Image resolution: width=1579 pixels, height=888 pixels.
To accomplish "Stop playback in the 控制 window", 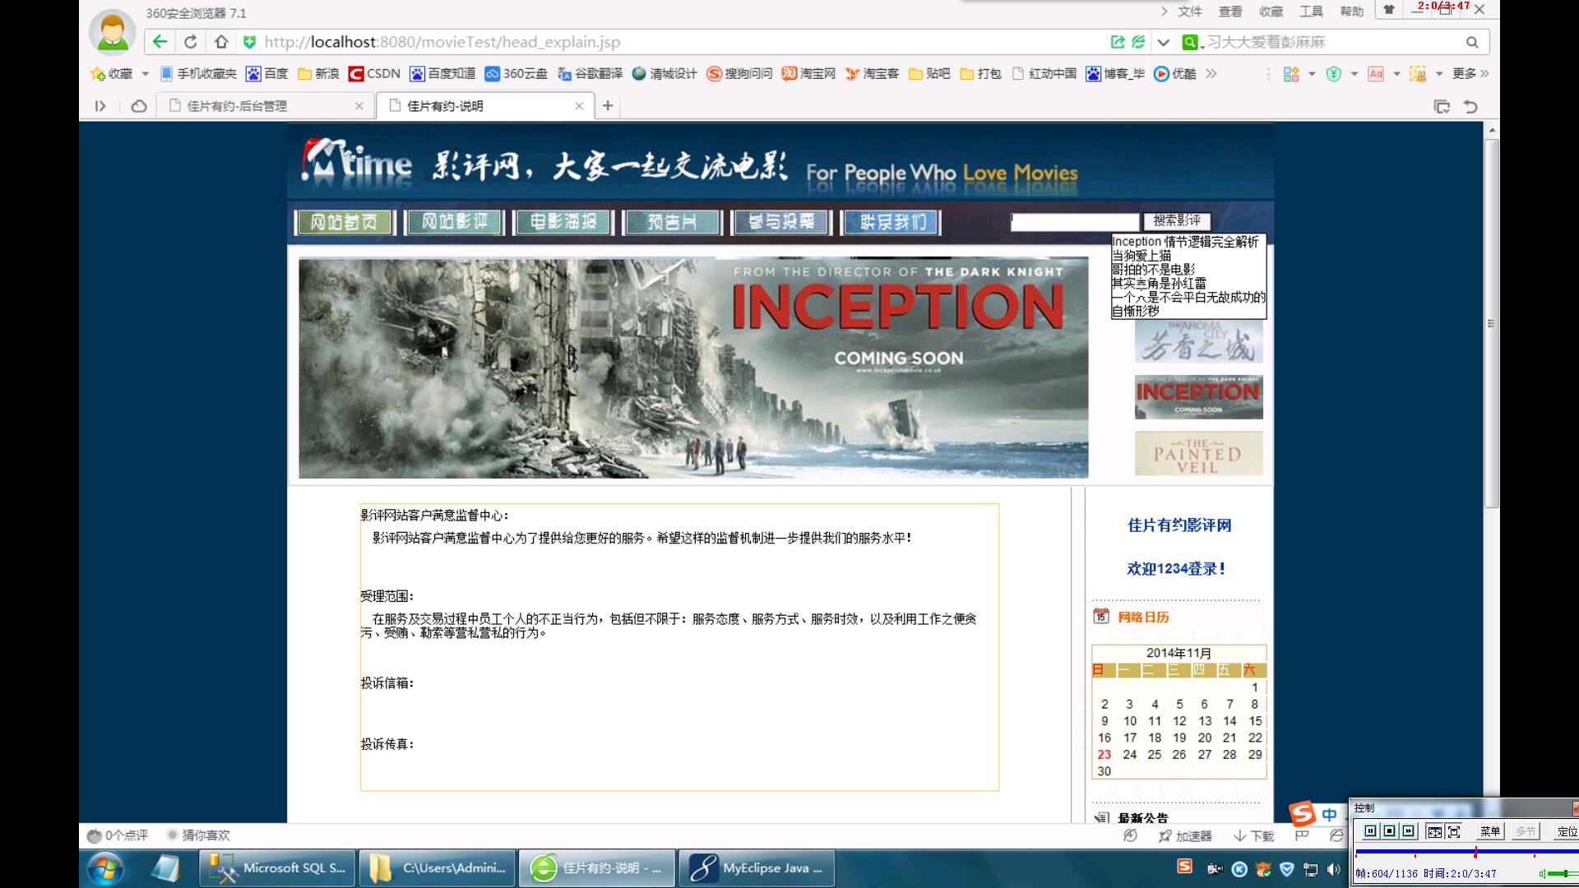I will [1389, 831].
